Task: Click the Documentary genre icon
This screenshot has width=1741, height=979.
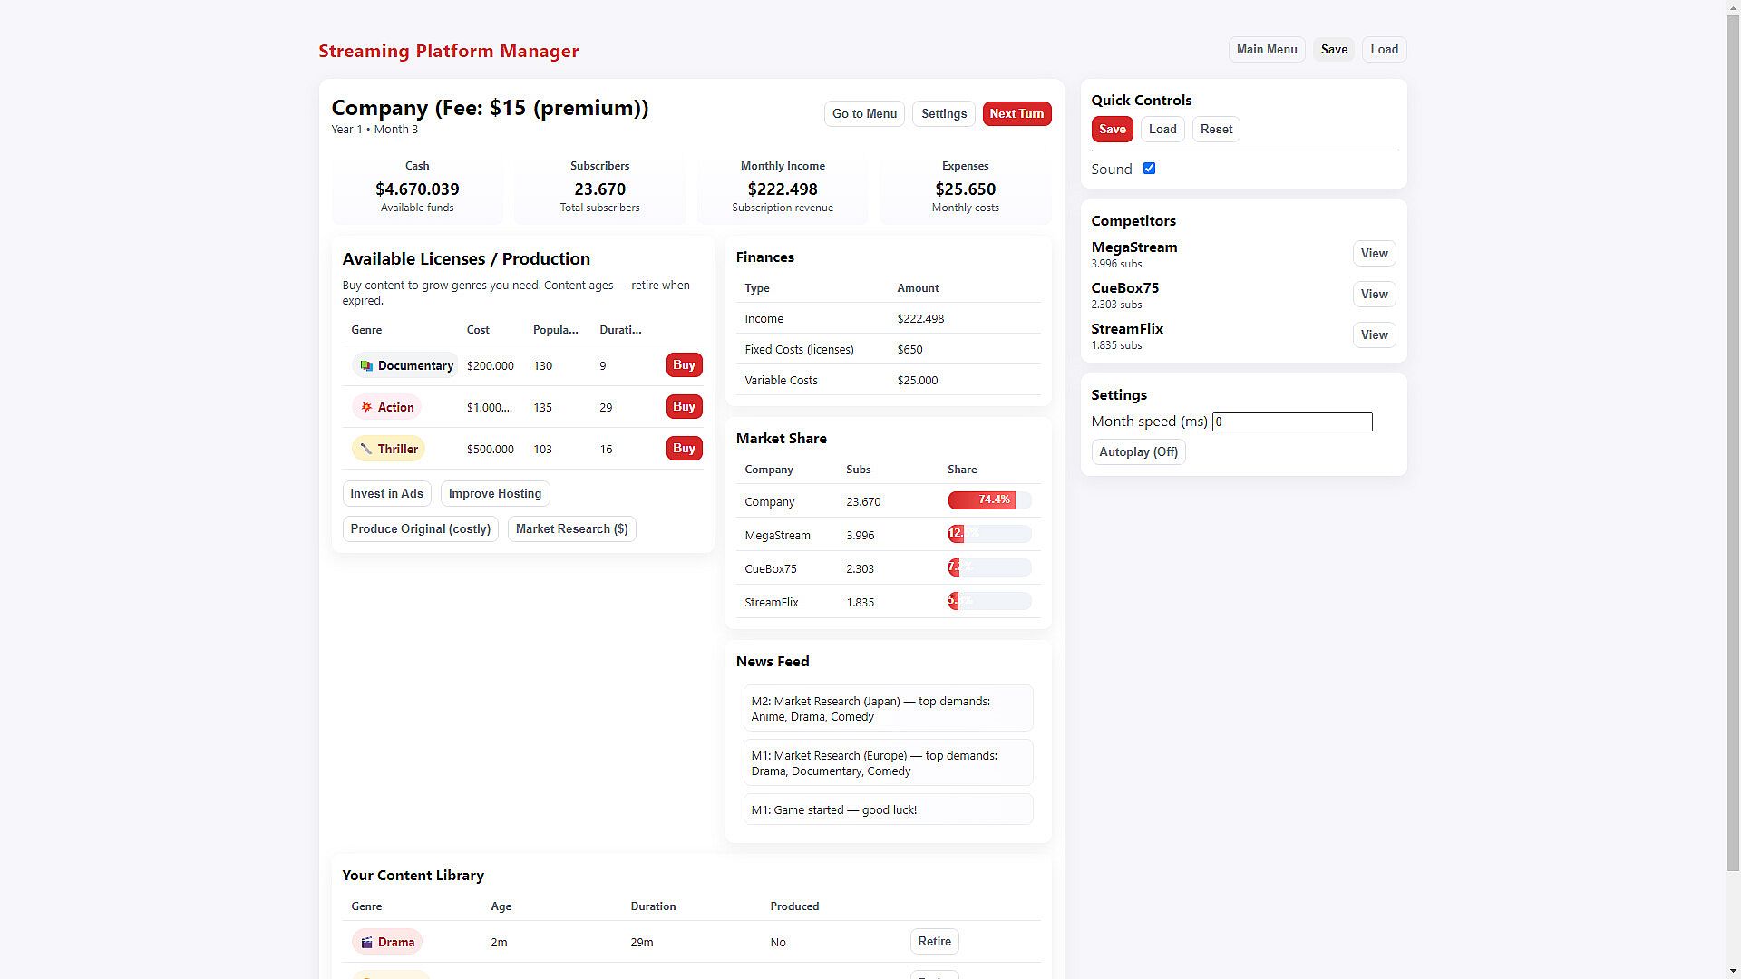Action: click(x=366, y=366)
